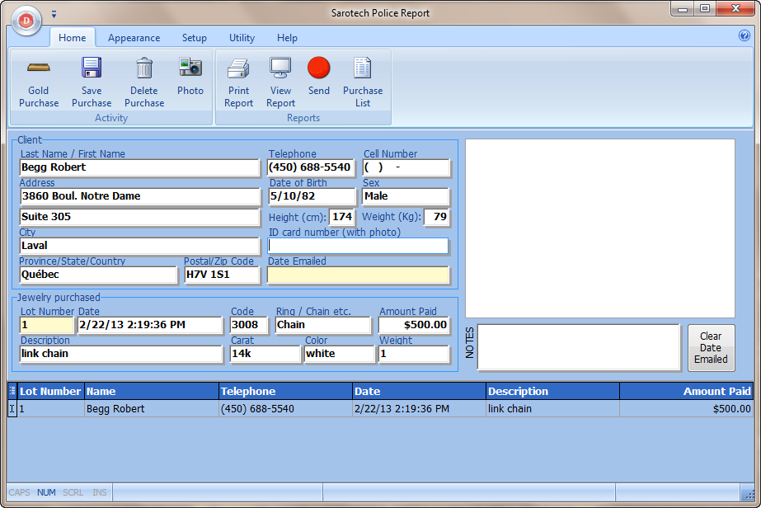This screenshot has width=761, height=508.
Task: Click the Last Name / First Name field
Action: pyautogui.click(x=140, y=167)
